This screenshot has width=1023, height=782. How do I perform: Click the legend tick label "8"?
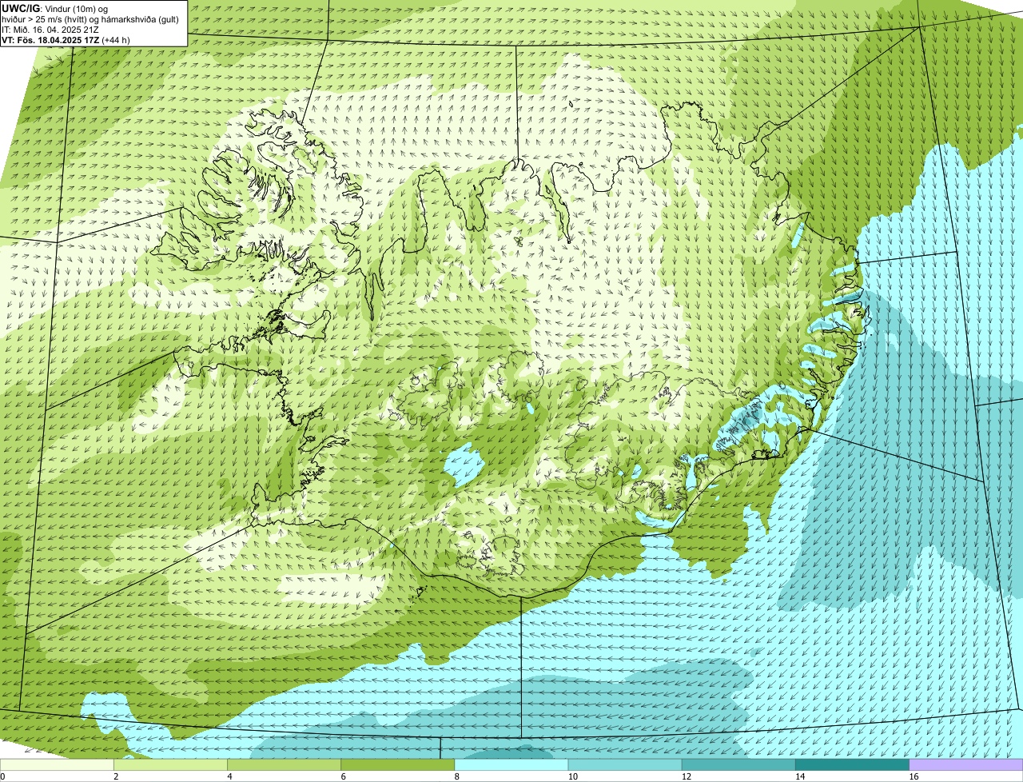tap(456, 776)
